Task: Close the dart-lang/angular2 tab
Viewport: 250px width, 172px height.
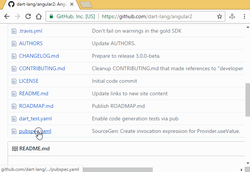Action: coord(72,4)
